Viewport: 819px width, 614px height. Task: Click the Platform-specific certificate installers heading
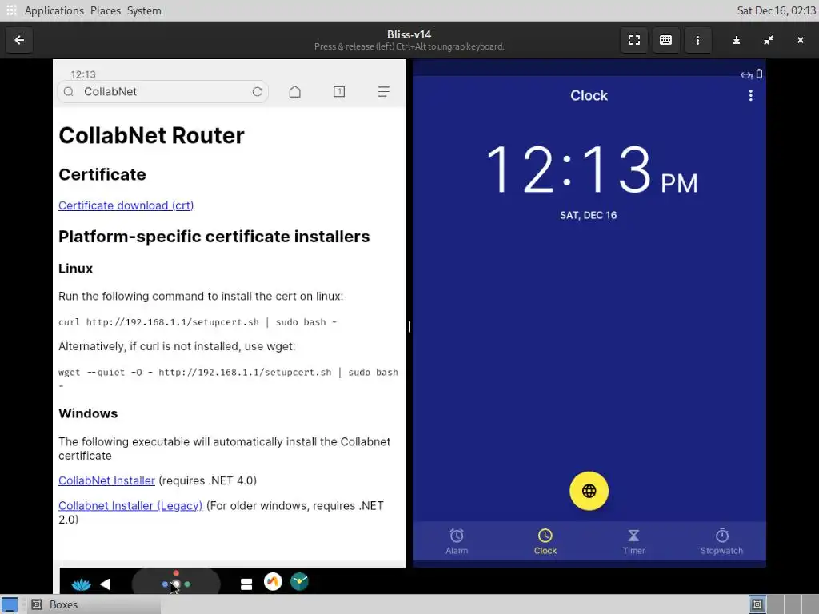tap(214, 237)
